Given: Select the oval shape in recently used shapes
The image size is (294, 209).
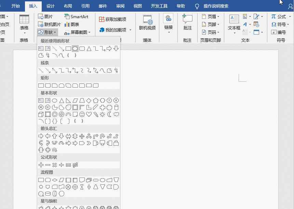Looking at the screenshot, I should [x=75, y=49].
